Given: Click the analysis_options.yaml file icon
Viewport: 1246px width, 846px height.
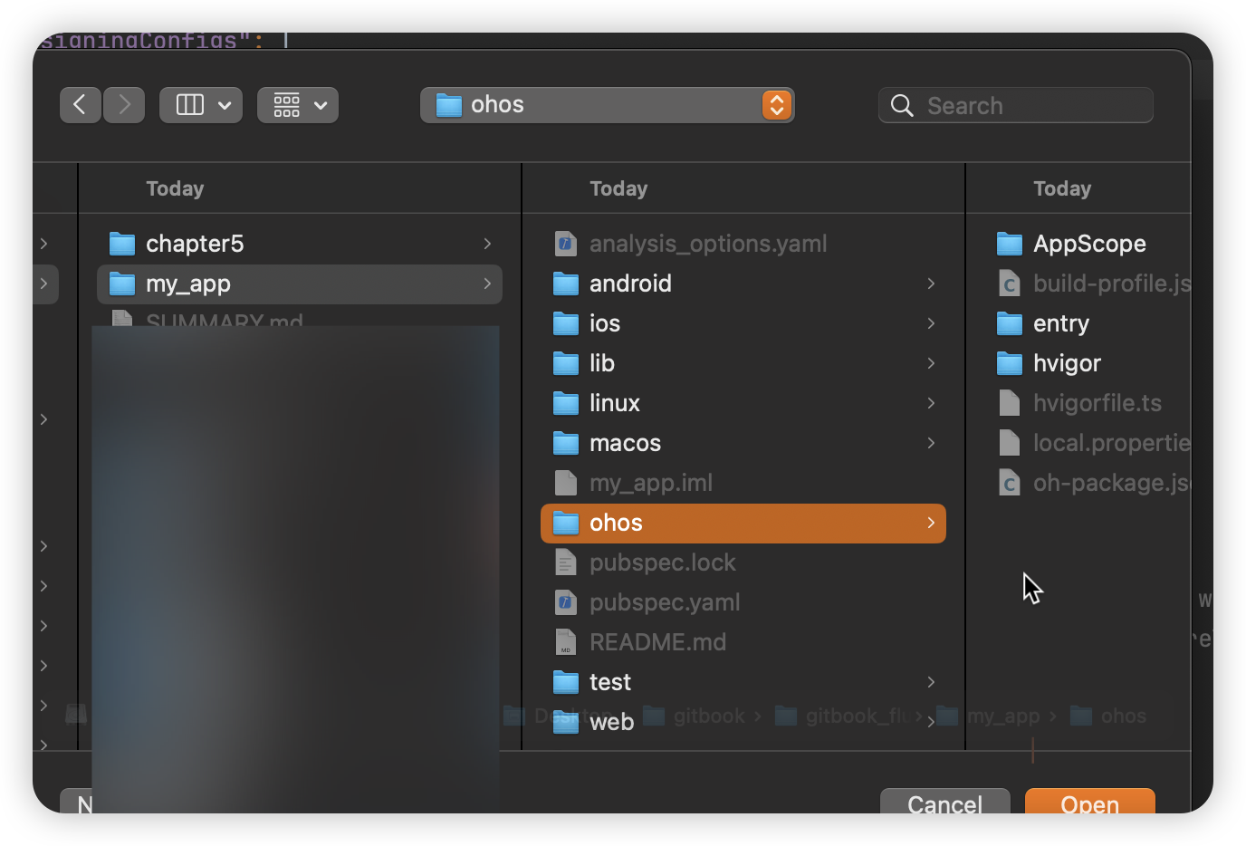Looking at the screenshot, I should point(566,244).
